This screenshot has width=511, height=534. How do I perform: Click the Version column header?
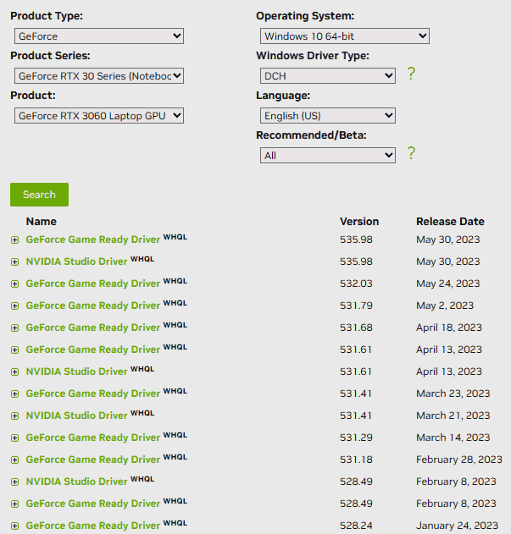(x=359, y=222)
